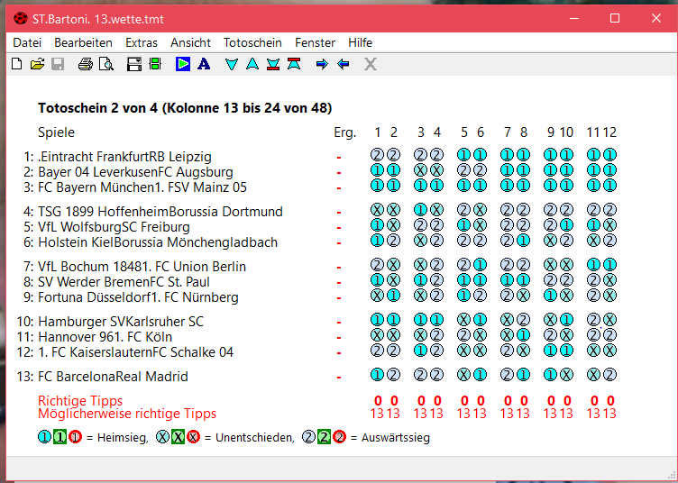
Task: Click the cyan circle X Unentschieden legend icon
Action: pos(162,437)
